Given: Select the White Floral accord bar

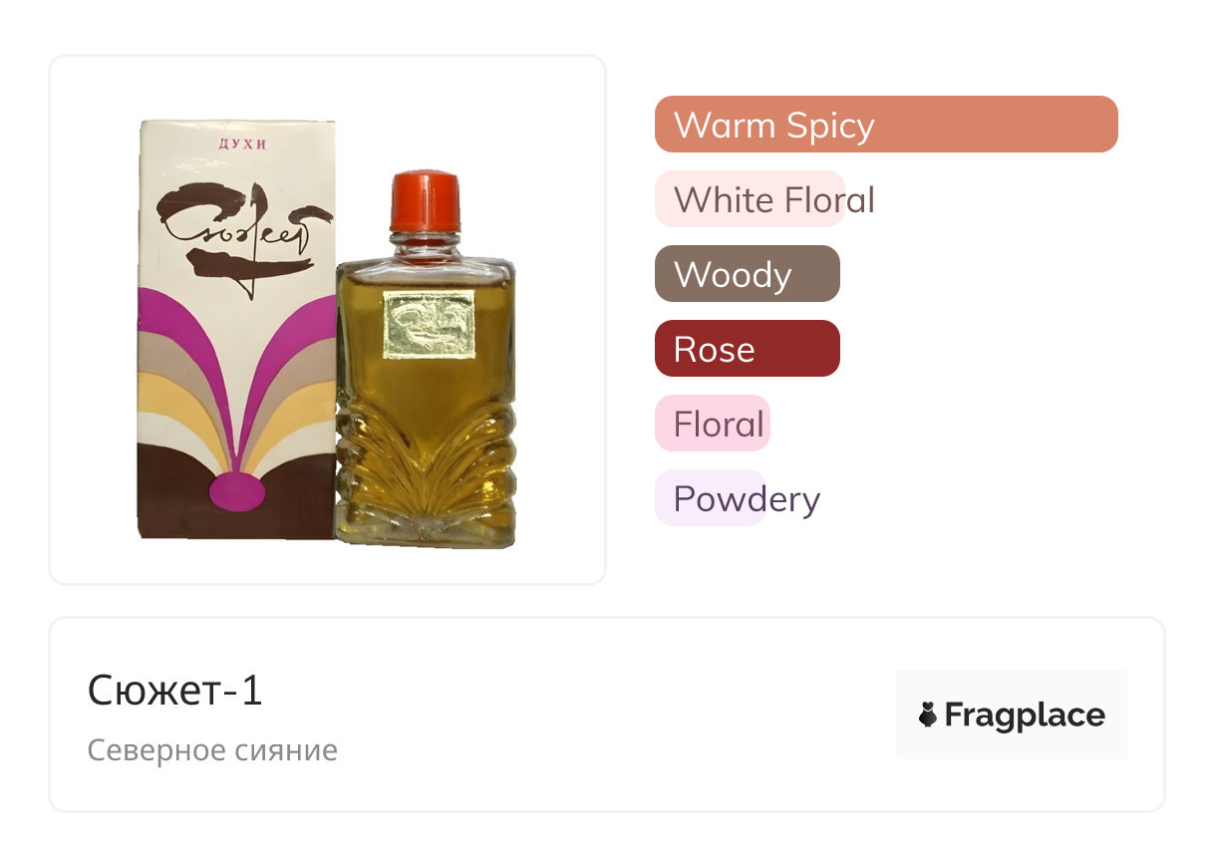Looking at the screenshot, I should pyautogui.click(x=750, y=199).
